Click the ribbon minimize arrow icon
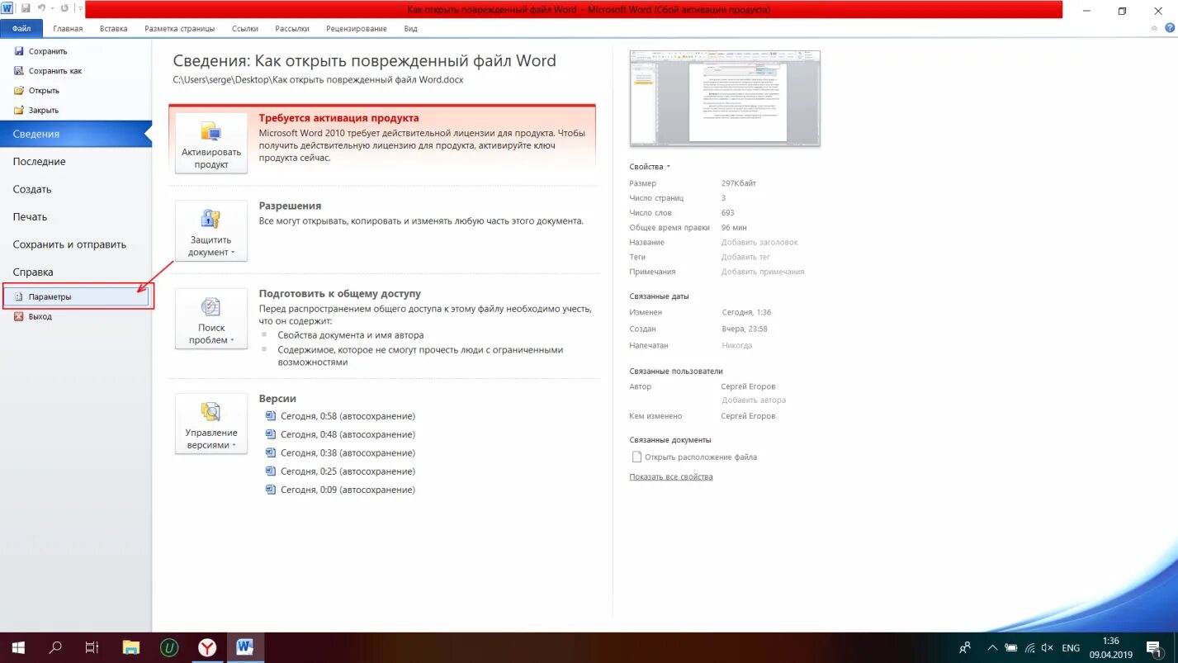 [x=1154, y=28]
